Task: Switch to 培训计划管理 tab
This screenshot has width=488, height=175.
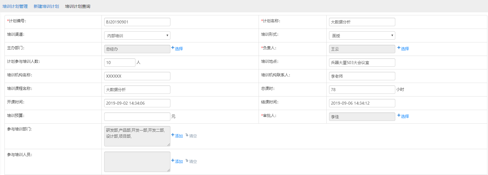Action: click(15, 6)
